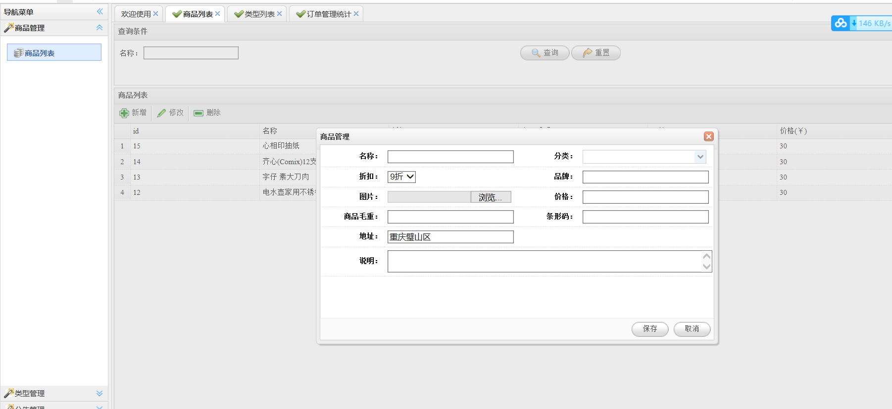
Task: Close the 商品管理 dialog
Action: (708, 136)
